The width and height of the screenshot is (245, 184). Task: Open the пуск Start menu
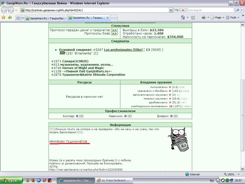coord(11,181)
